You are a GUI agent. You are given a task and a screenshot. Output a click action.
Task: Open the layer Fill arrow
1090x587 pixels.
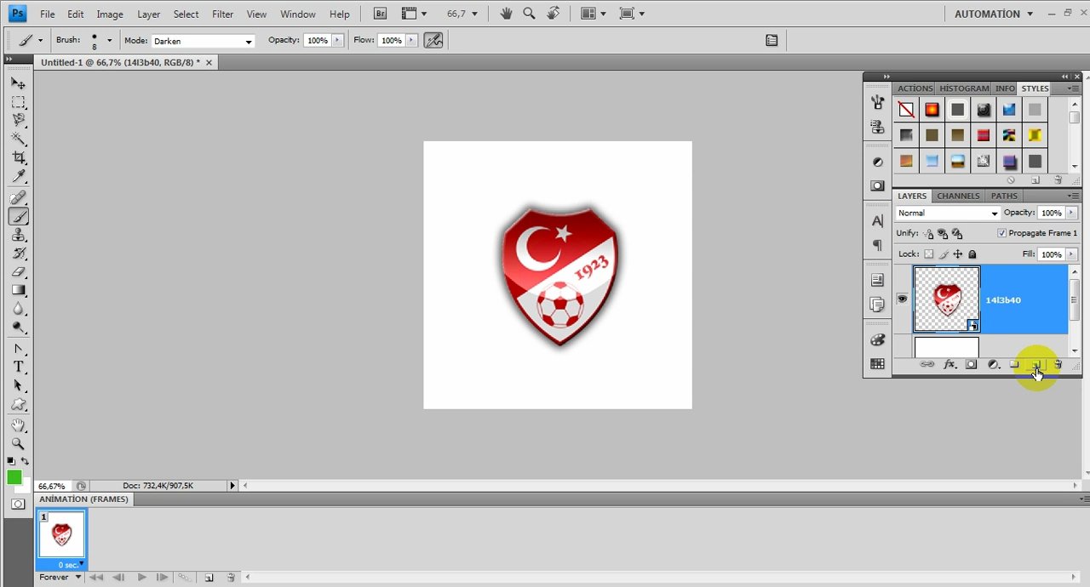click(x=1071, y=254)
